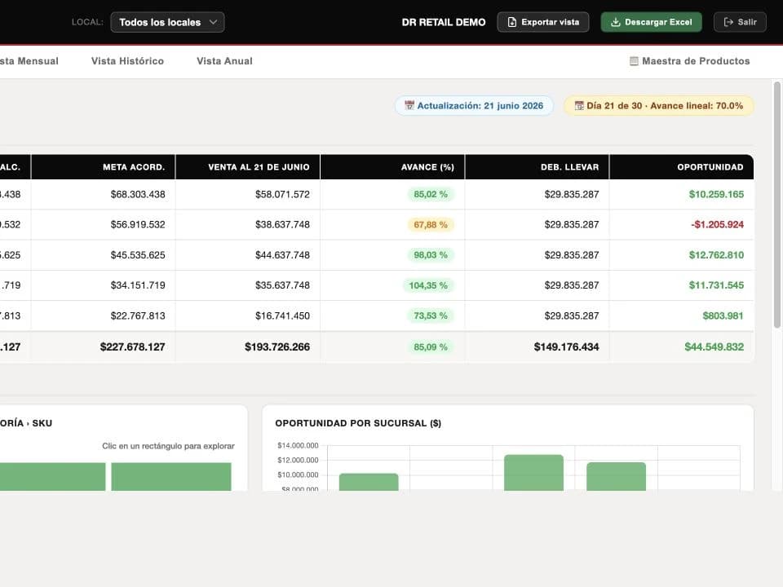Click the calendar icon beside Día 21 de 30
This screenshot has height=587, width=783.
579,105
